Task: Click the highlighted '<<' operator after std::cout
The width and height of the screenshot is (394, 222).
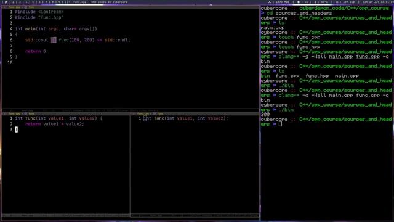Action: click(x=54, y=40)
